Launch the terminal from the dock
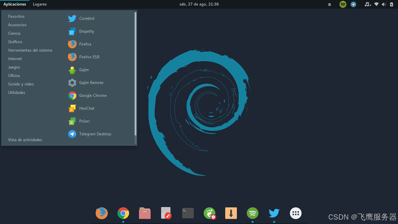398x224 pixels. (188, 213)
